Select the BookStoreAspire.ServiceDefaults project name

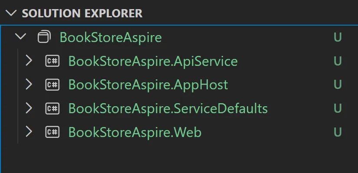[x=168, y=108]
